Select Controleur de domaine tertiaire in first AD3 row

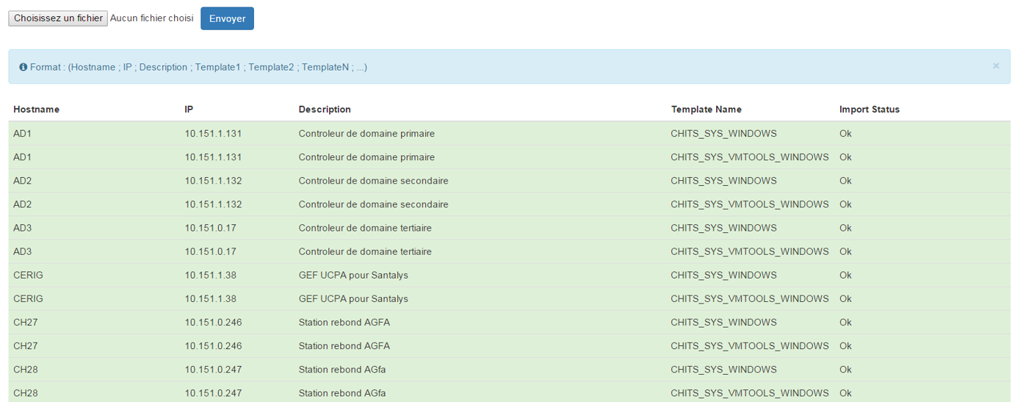(365, 228)
